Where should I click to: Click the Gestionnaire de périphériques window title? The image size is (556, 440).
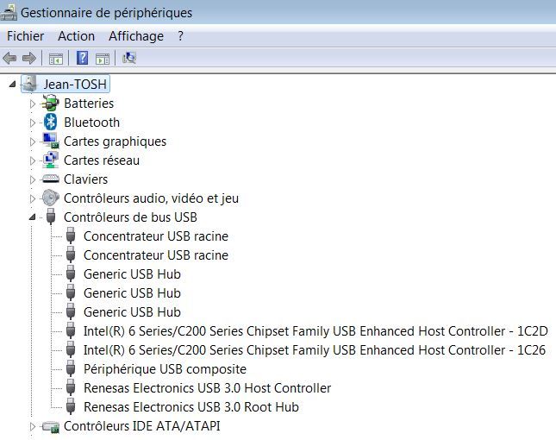pos(106,13)
